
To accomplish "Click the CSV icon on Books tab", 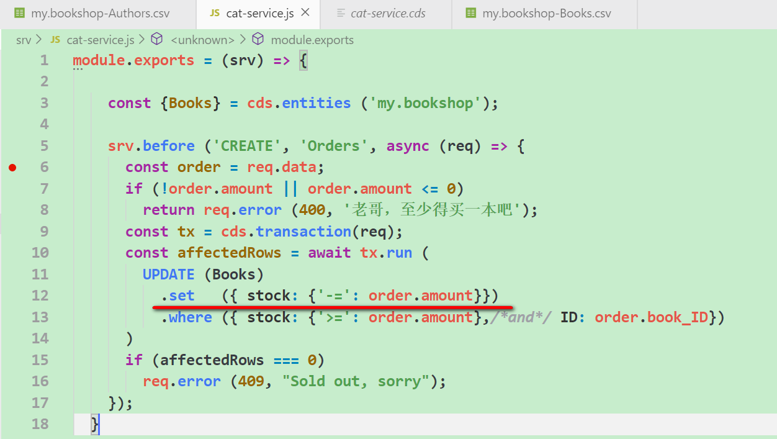I will 472,13.
